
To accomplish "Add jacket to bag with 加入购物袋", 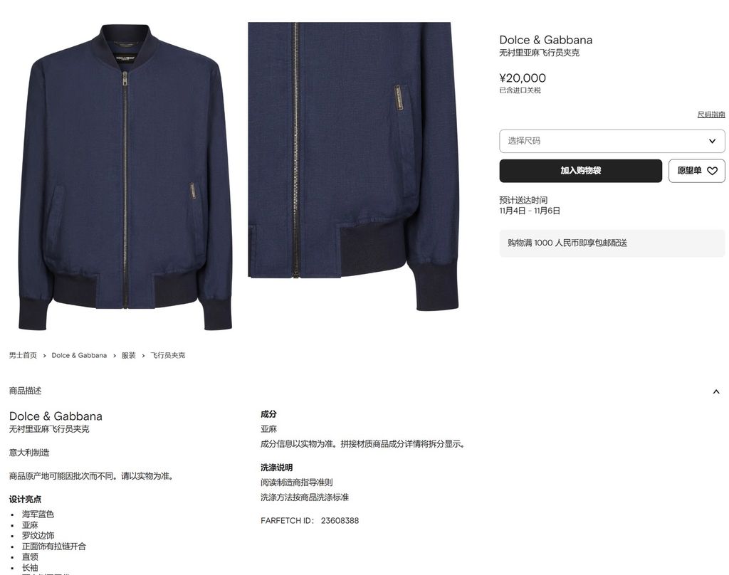I will (x=581, y=171).
